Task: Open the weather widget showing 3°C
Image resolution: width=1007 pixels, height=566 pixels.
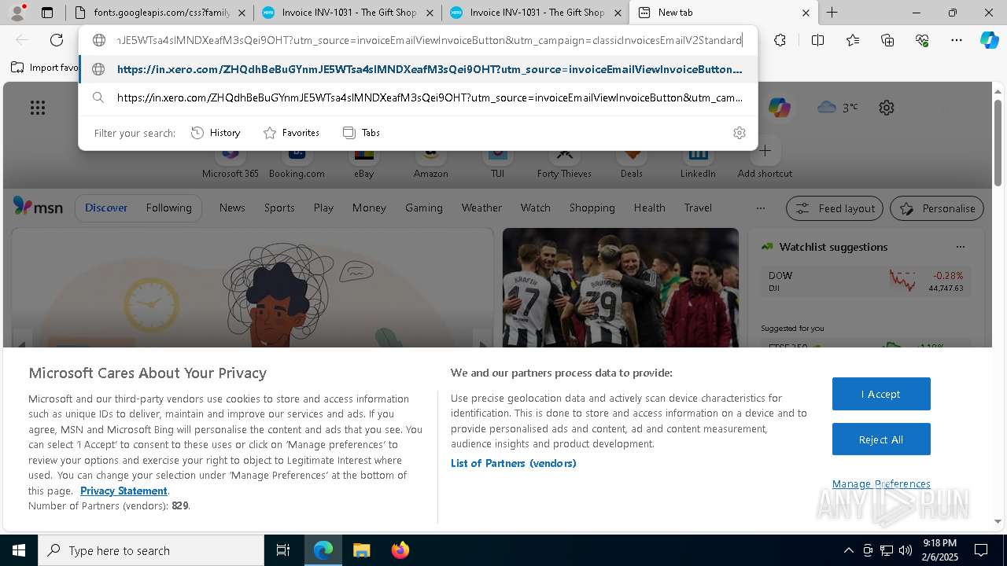Action: pyautogui.click(x=838, y=107)
